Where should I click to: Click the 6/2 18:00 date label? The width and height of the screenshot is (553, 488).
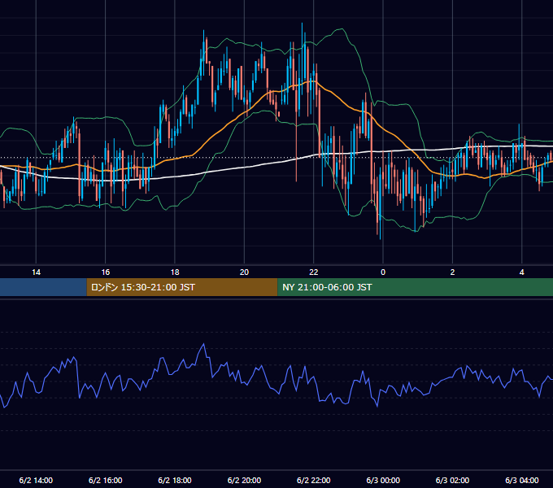(175, 480)
